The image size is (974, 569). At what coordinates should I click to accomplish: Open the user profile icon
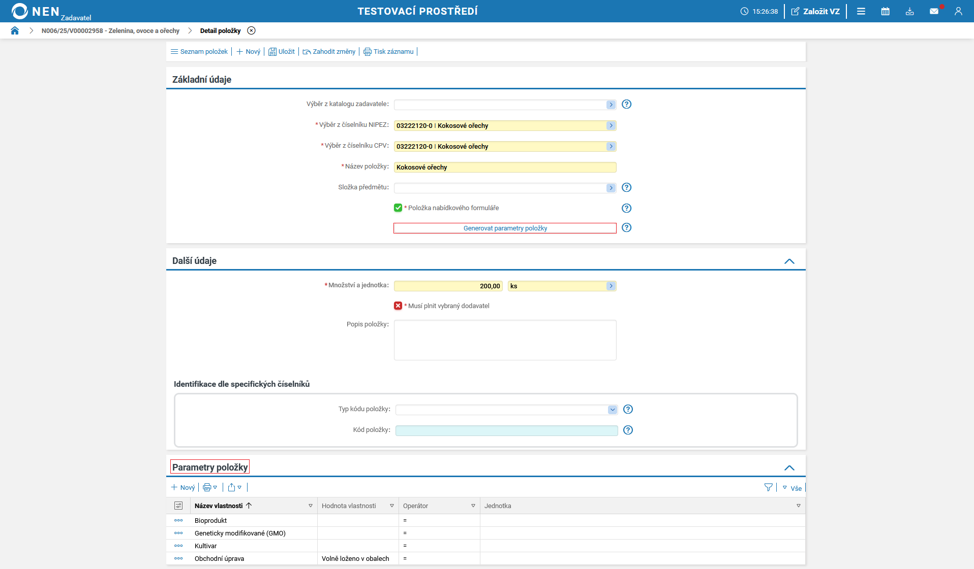[958, 11]
